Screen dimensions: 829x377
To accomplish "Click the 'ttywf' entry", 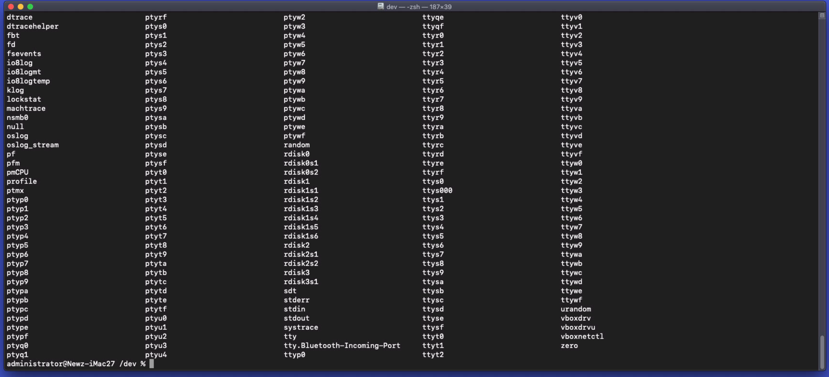I will point(572,300).
